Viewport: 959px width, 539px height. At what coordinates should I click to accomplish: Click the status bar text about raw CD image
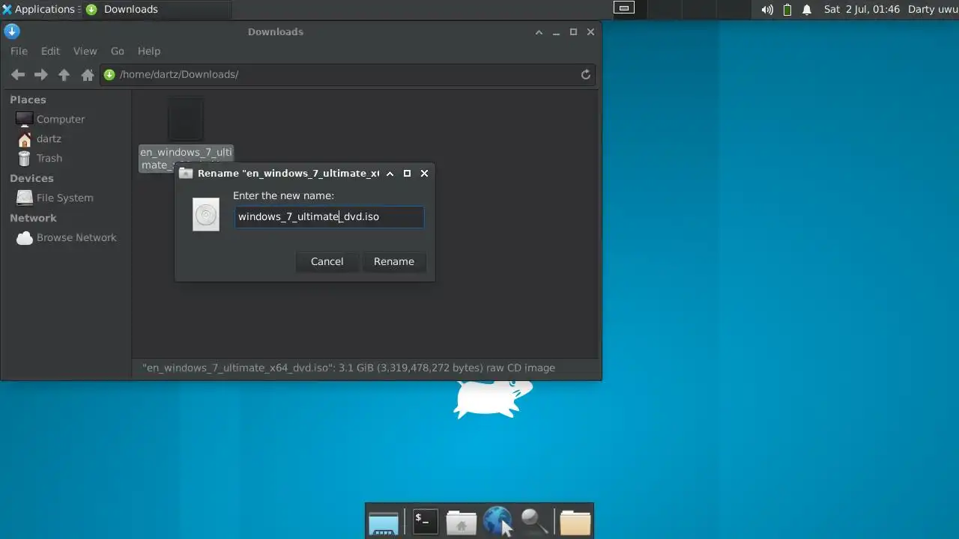(348, 368)
